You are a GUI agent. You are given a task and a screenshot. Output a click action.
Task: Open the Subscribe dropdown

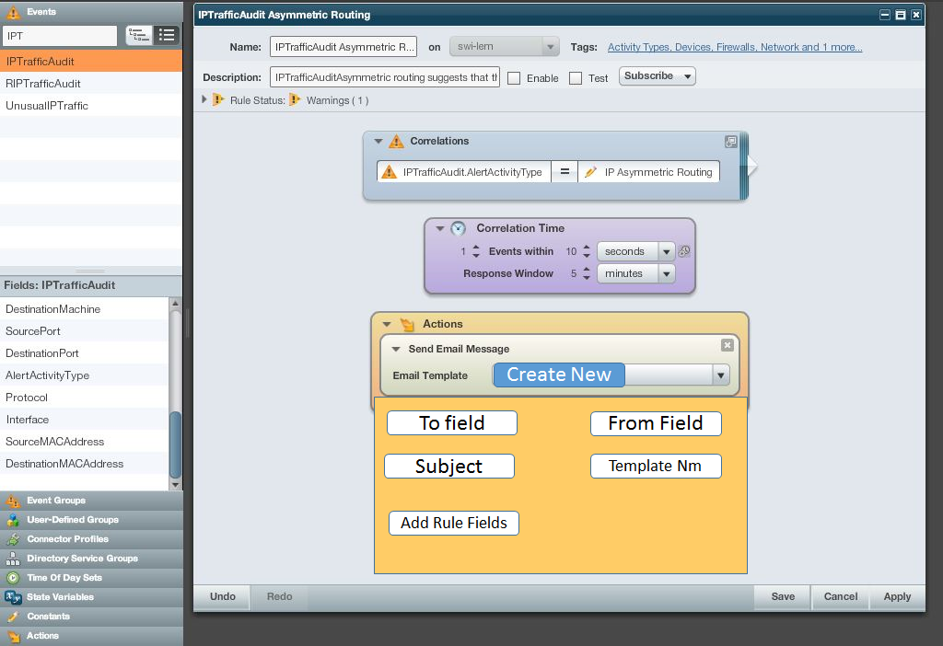pyautogui.click(x=658, y=75)
